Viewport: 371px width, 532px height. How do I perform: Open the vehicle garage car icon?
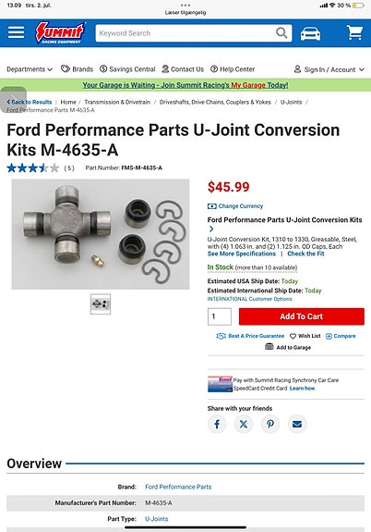coord(310,33)
